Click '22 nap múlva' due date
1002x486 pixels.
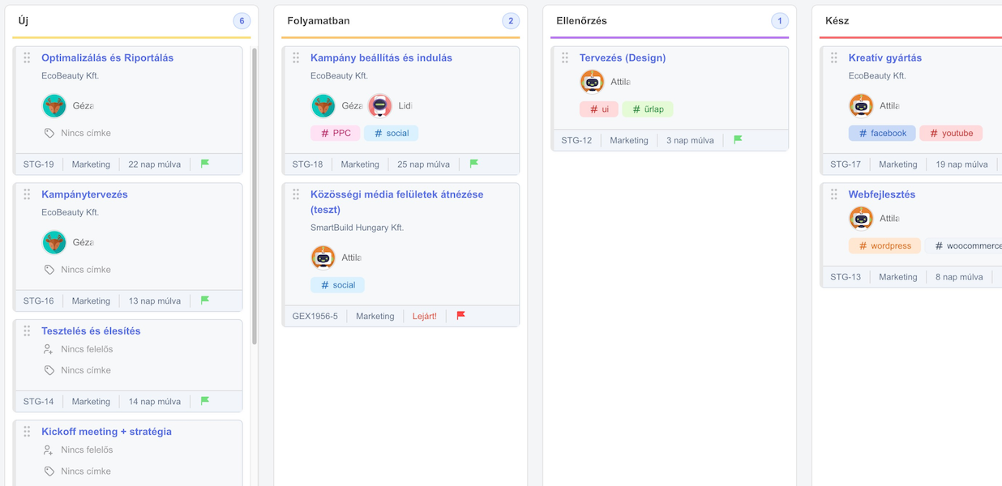pos(154,164)
